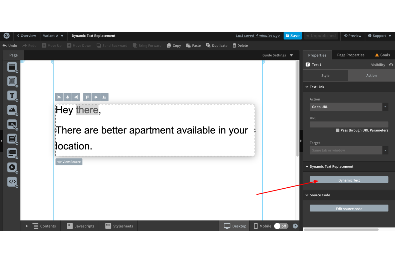Image resolution: width=395 pixels, height=263 pixels.
Task: Collapse the Dynamic Text Replacement section
Action: [x=307, y=166]
